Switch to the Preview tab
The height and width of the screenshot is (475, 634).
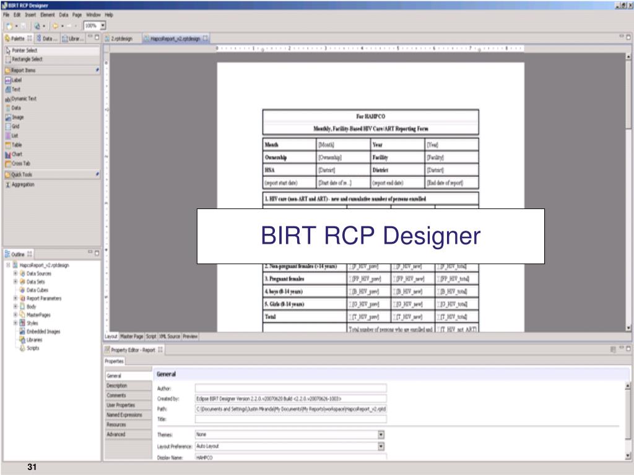pyautogui.click(x=190, y=336)
